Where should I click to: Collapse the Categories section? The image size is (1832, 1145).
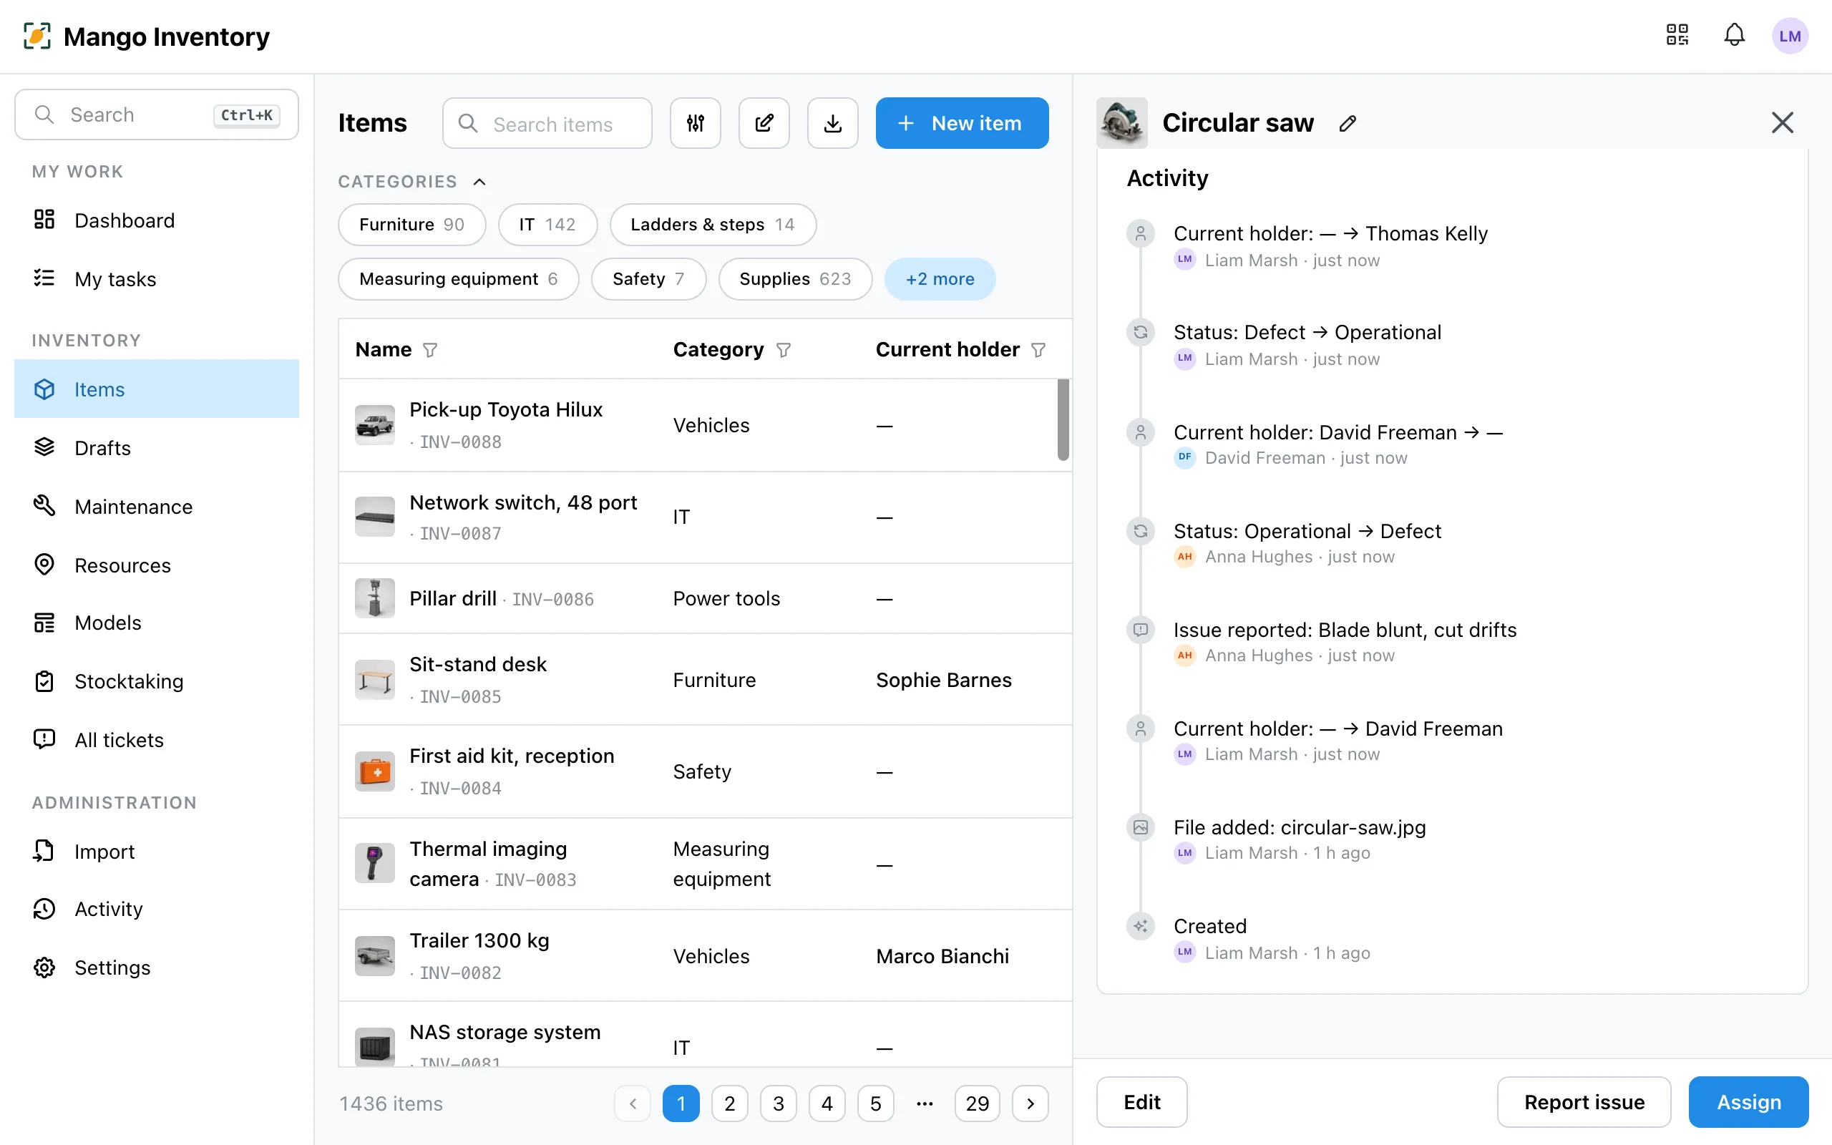point(479,182)
